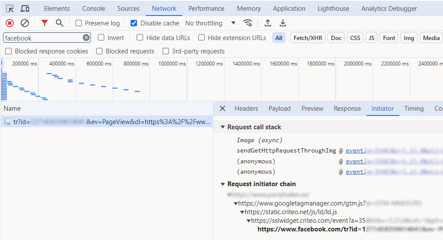The image size is (443, 240).
Task: Check the Invert filter option
Action: tap(101, 37)
